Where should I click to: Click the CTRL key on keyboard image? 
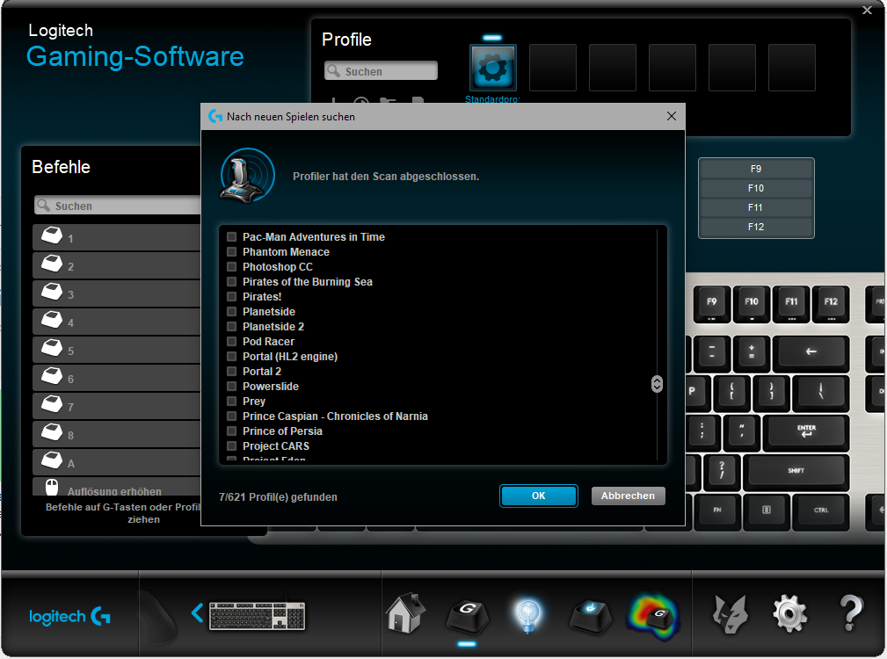pos(821,511)
